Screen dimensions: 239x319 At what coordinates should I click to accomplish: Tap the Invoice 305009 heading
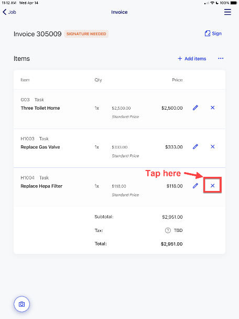pyautogui.click(x=37, y=34)
